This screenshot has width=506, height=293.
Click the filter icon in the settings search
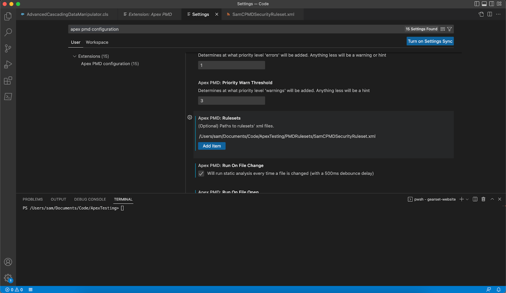click(449, 29)
